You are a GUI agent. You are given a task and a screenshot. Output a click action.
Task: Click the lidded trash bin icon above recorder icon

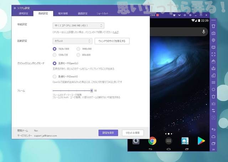coord(213,96)
